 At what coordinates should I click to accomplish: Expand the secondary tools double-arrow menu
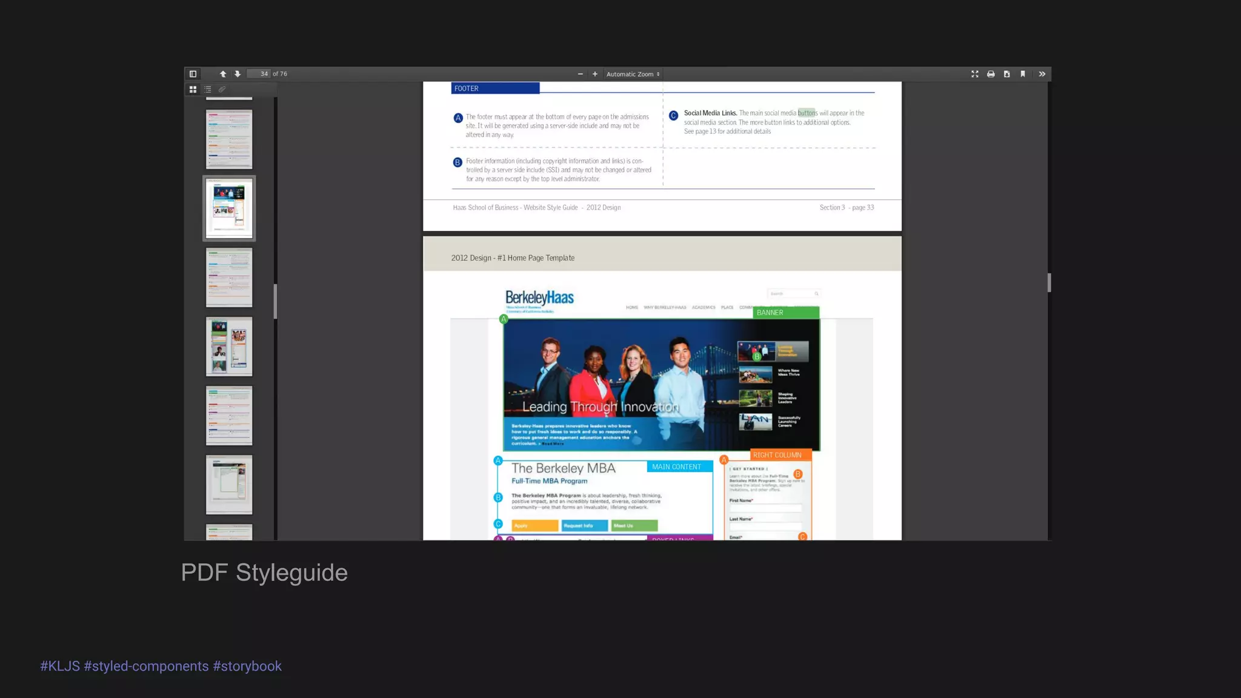click(x=1042, y=74)
